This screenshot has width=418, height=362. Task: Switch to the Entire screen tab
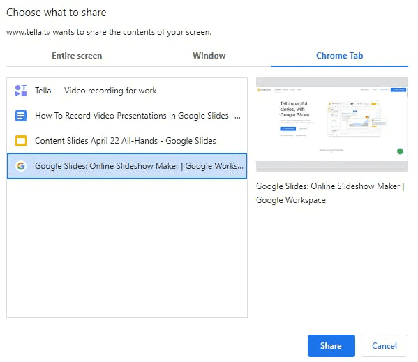point(77,56)
